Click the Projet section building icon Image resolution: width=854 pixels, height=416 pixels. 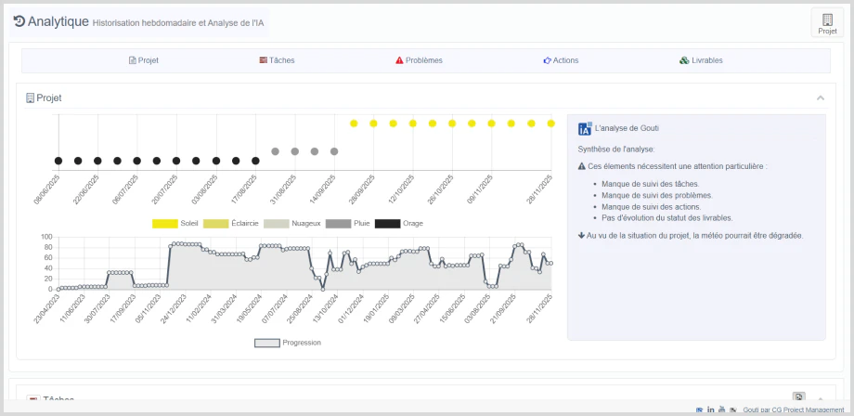click(x=30, y=98)
